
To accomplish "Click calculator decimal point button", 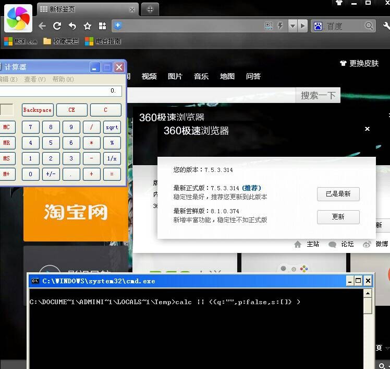I will click(x=71, y=174).
